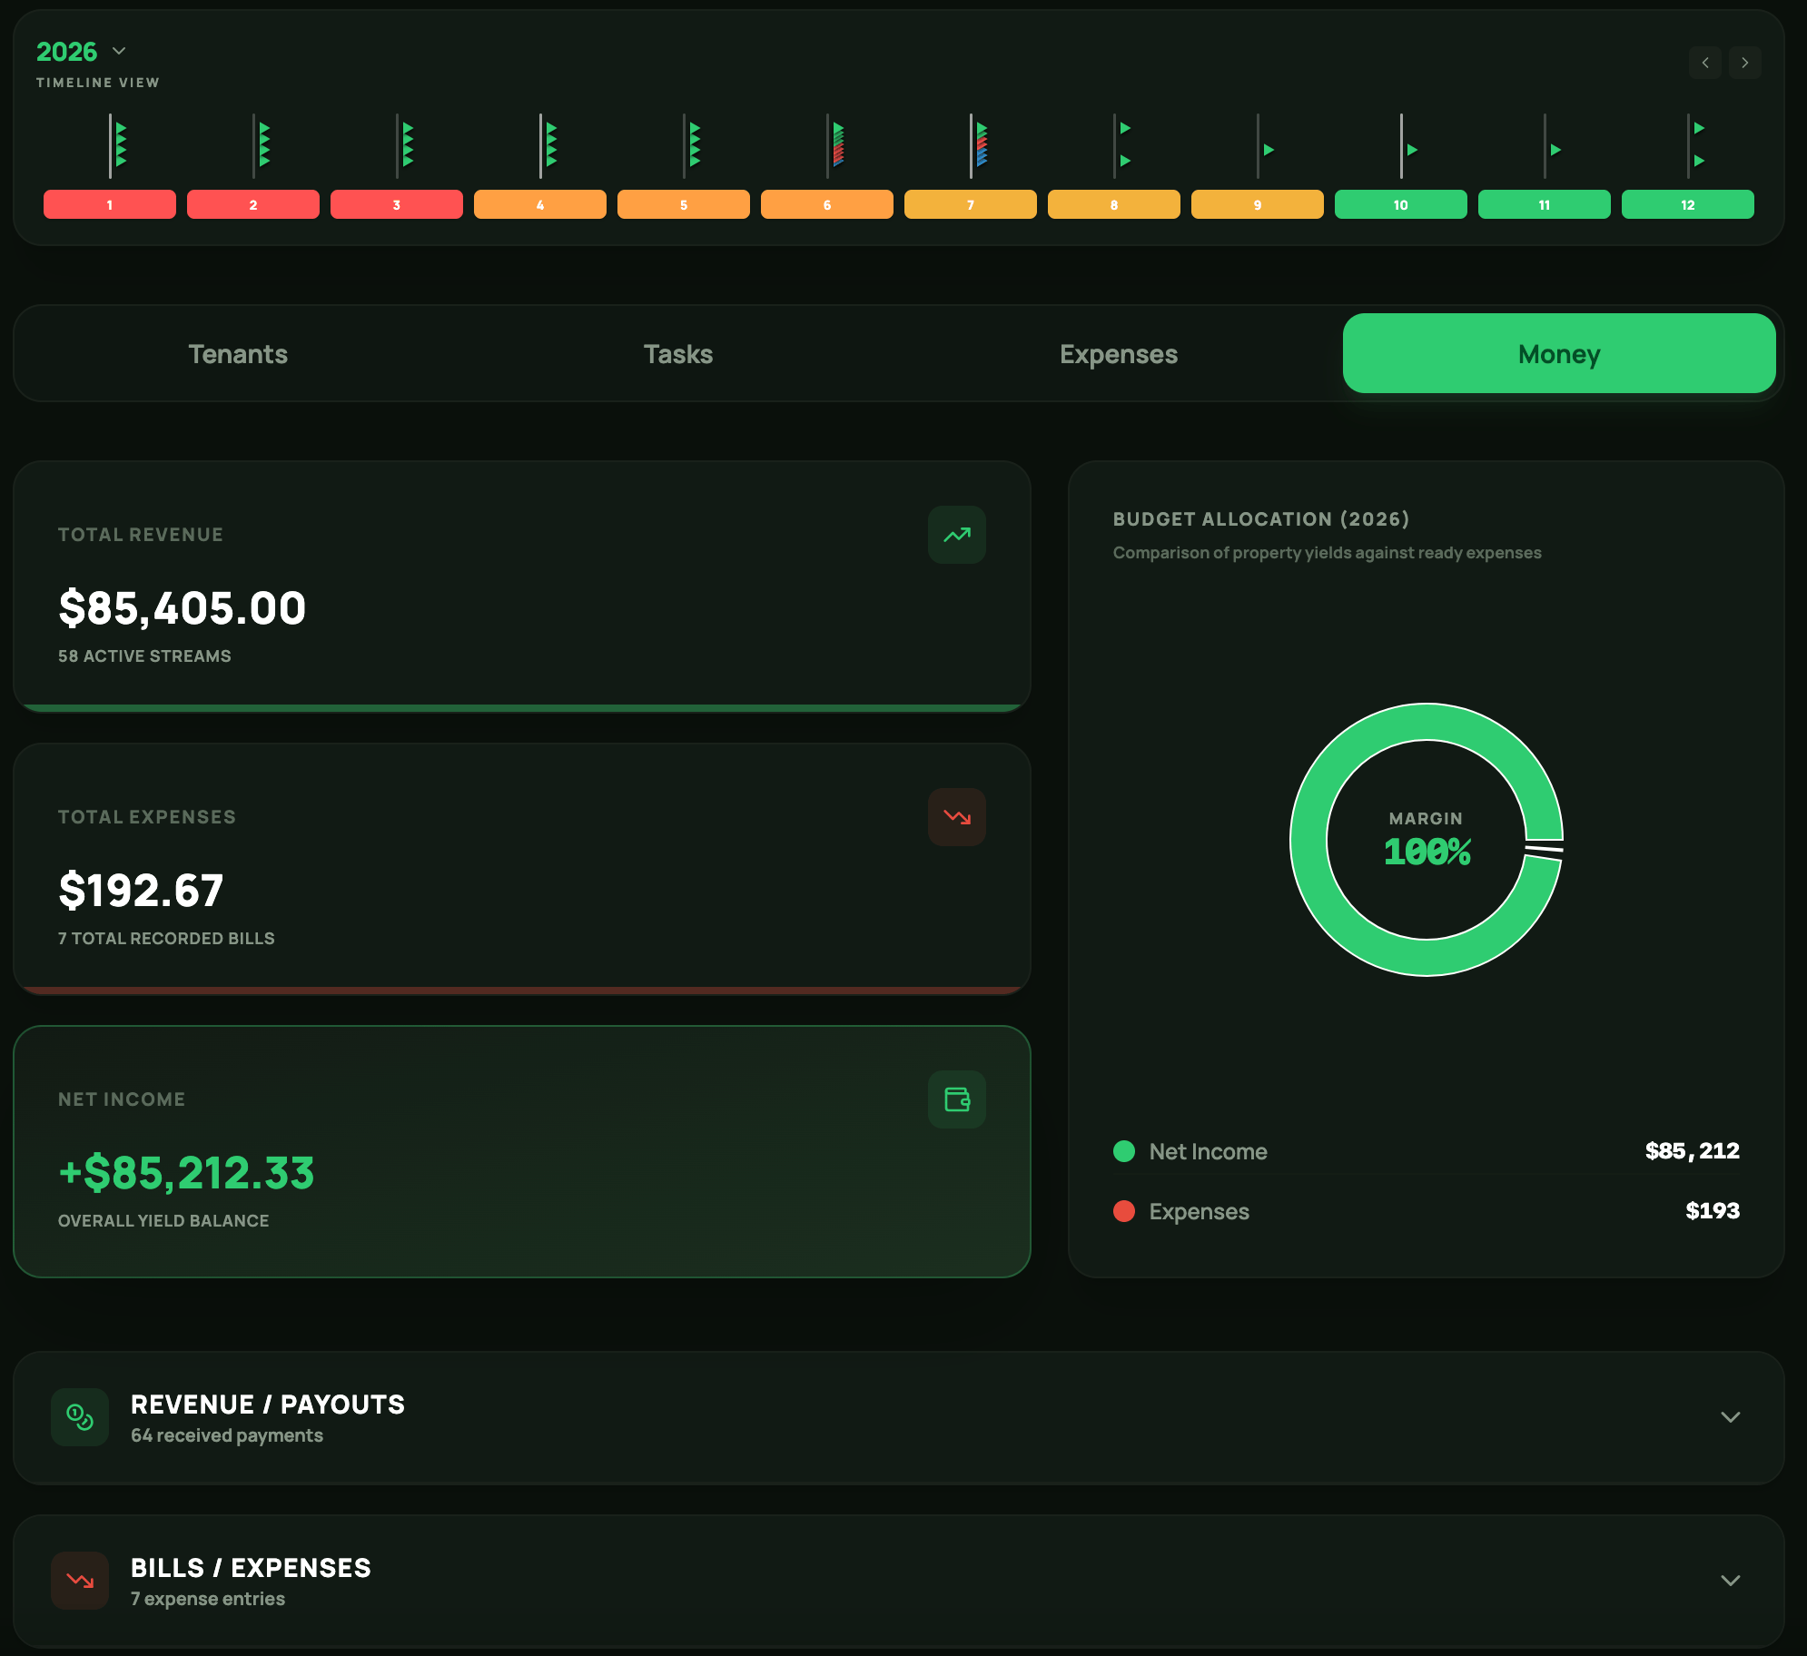Click the 7 expense entries text
The height and width of the screenshot is (1656, 1807).
click(x=208, y=1599)
